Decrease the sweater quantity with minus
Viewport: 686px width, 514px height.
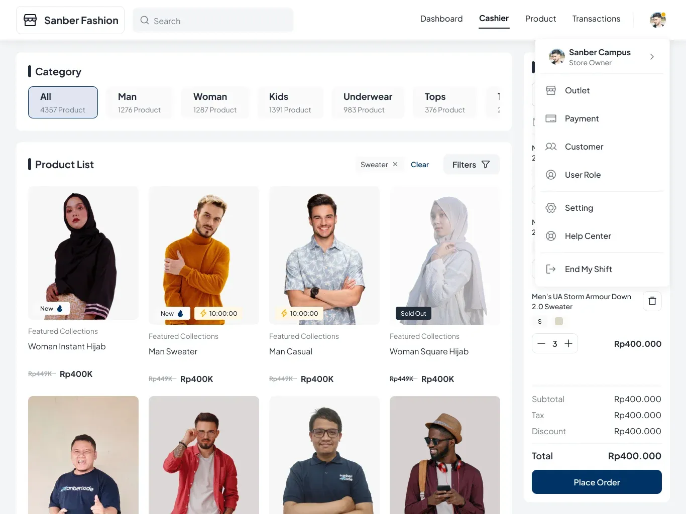541,343
